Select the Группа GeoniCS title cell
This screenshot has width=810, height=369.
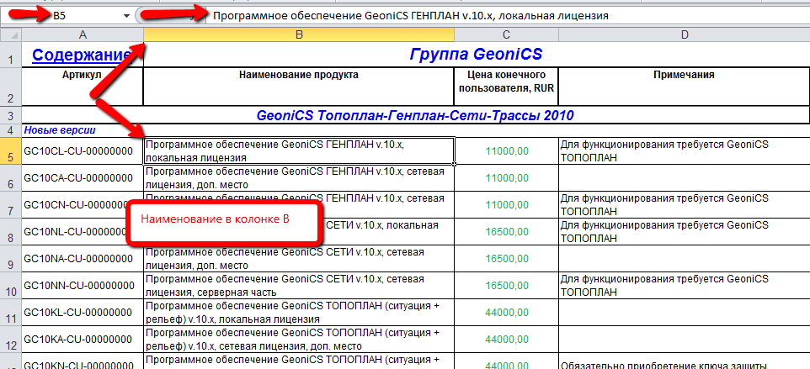[x=476, y=55]
